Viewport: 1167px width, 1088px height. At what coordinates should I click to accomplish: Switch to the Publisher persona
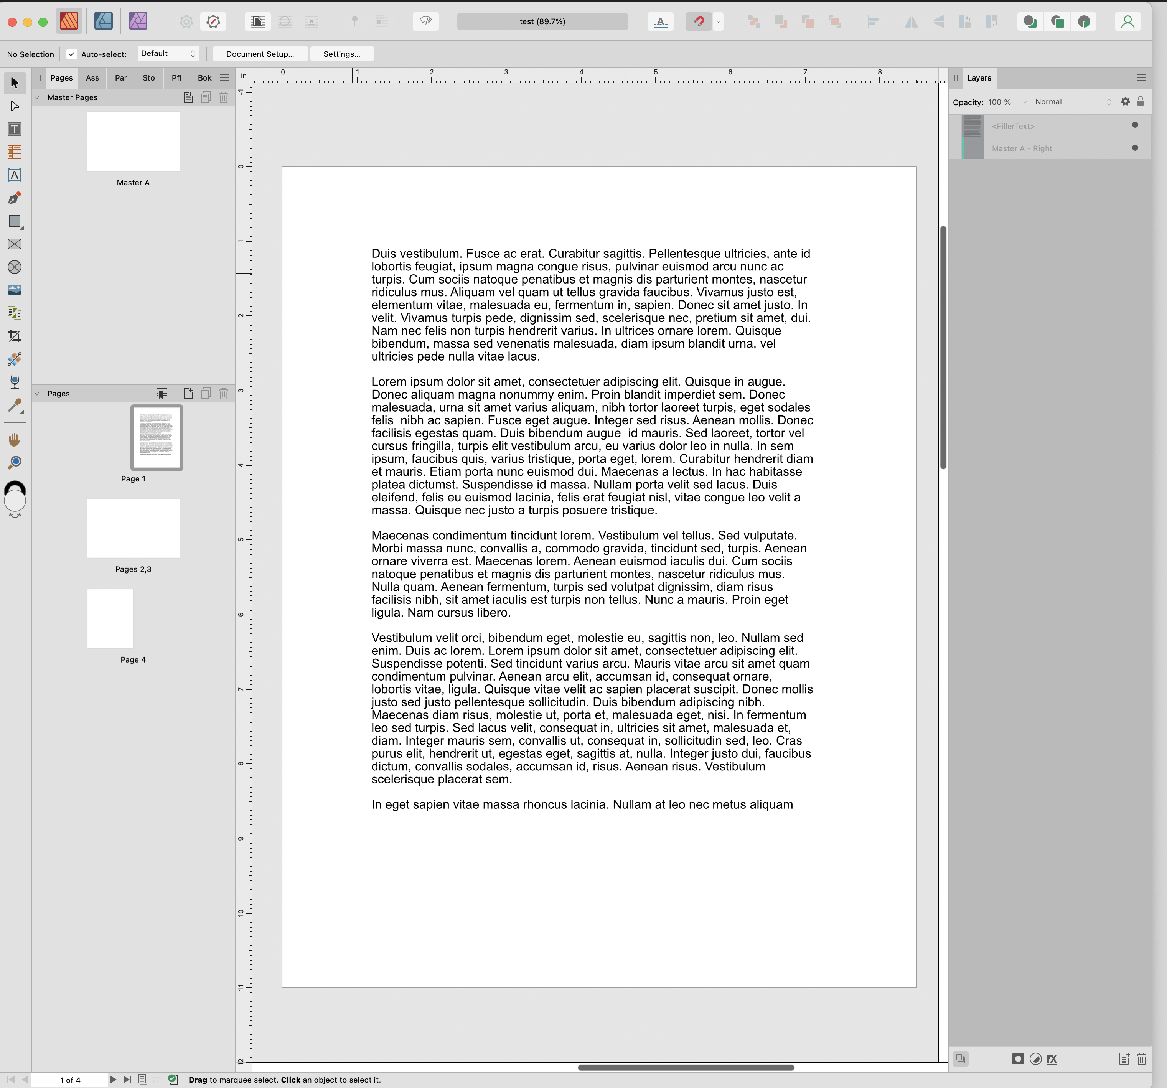pyautogui.click(x=69, y=21)
